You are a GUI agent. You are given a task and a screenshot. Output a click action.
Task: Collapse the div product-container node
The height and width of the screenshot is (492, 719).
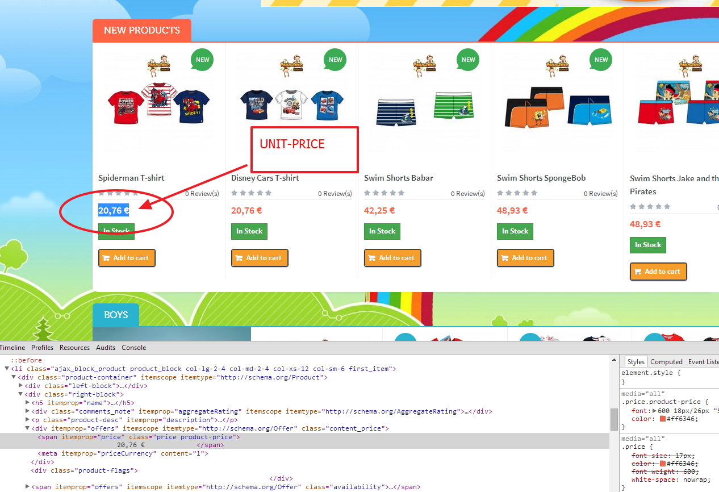click(x=14, y=377)
